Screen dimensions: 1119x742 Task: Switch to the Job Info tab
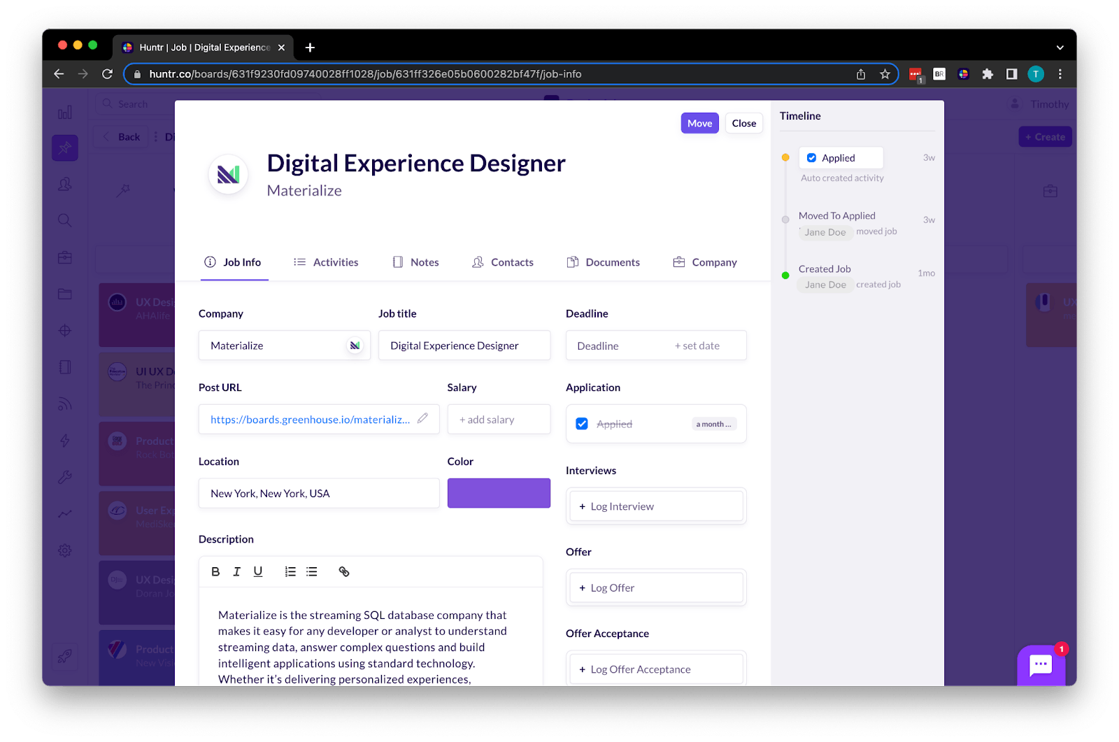(233, 262)
